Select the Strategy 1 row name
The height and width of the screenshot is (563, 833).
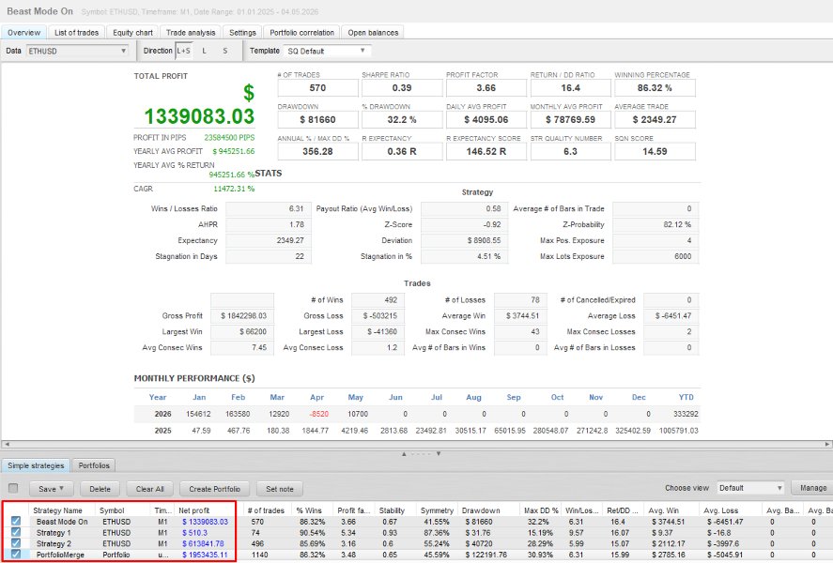pos(54,533)
